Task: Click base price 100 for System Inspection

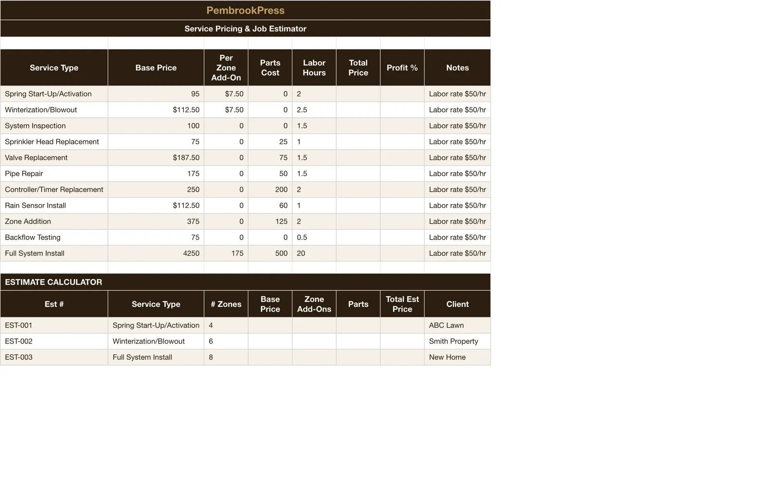Action: pos(156,126)
